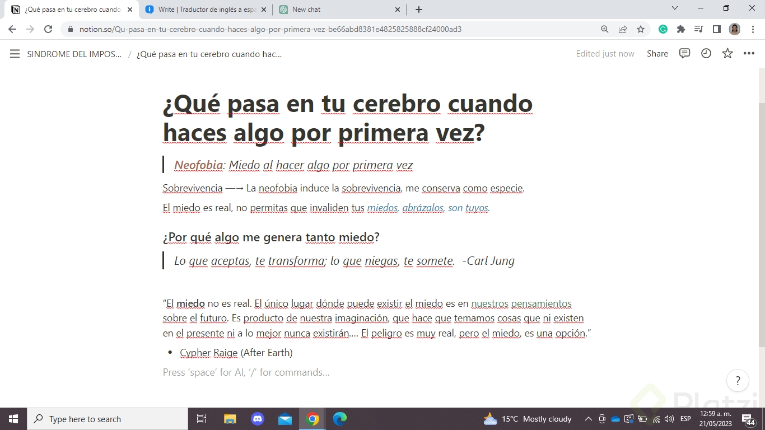Open Microsoft Edge from the taskbar
This screenshot has width=765, height=430.
pos(340,419)
